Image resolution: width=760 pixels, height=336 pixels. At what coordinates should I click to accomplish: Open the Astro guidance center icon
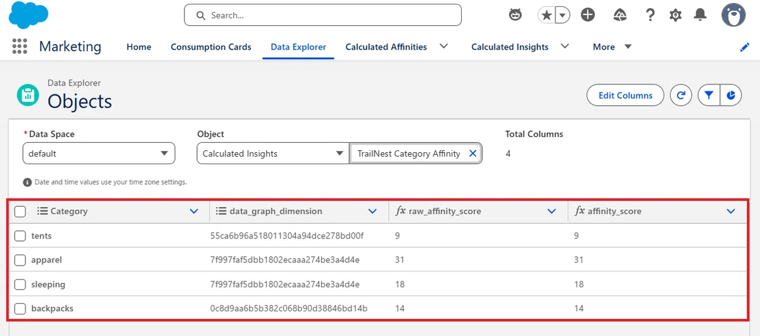(516, 15)
